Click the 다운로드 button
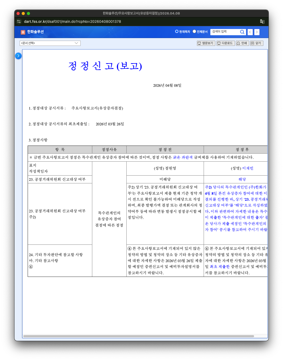Image resolution: width=283 pixels, height=360 pixels. point(225,43)
